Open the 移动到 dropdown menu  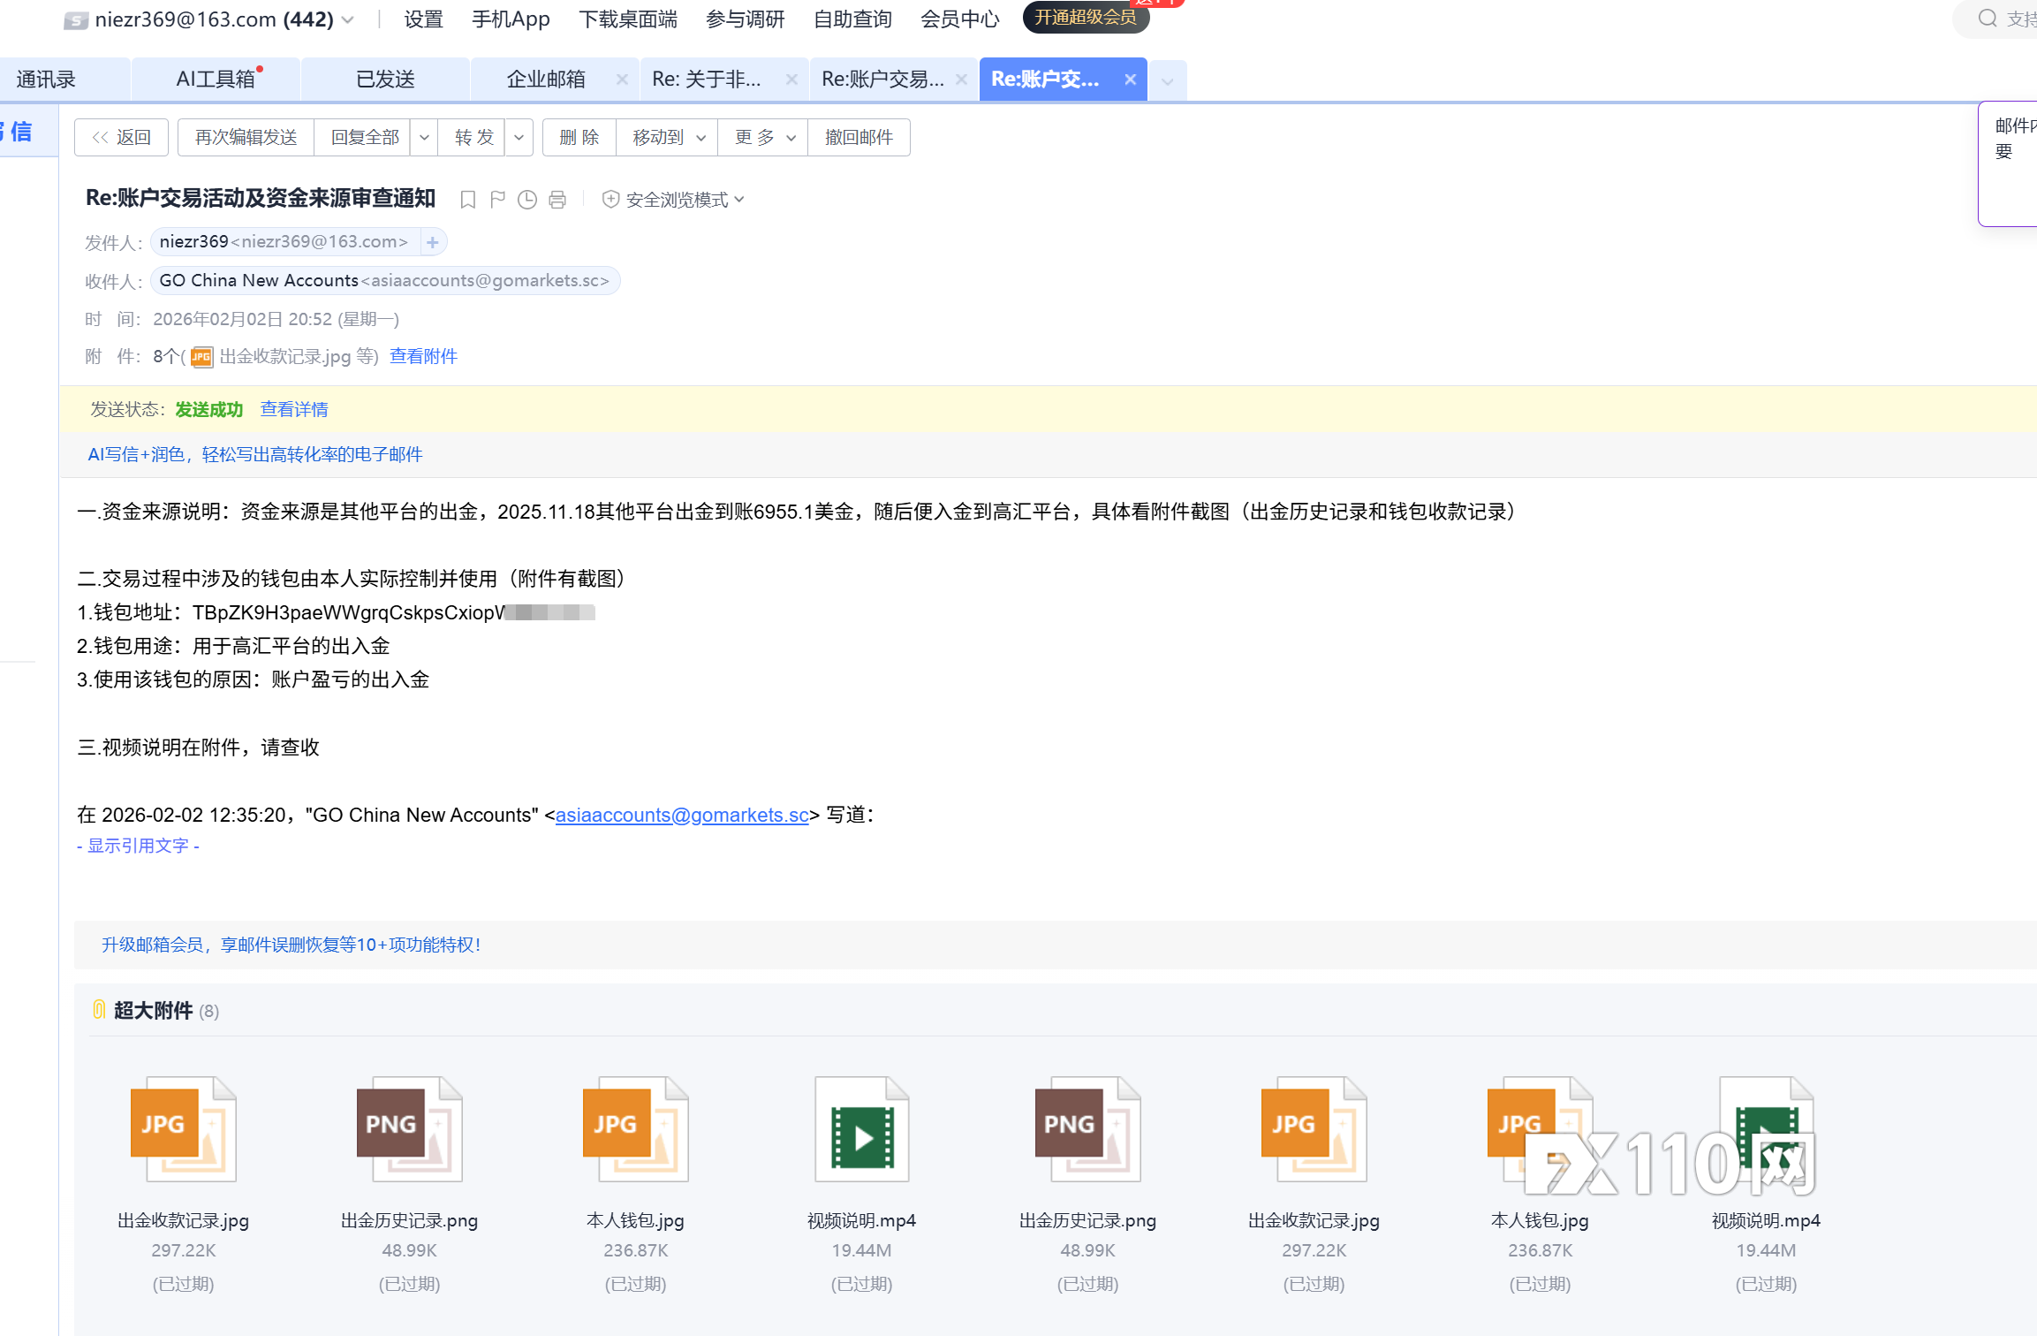667,138
